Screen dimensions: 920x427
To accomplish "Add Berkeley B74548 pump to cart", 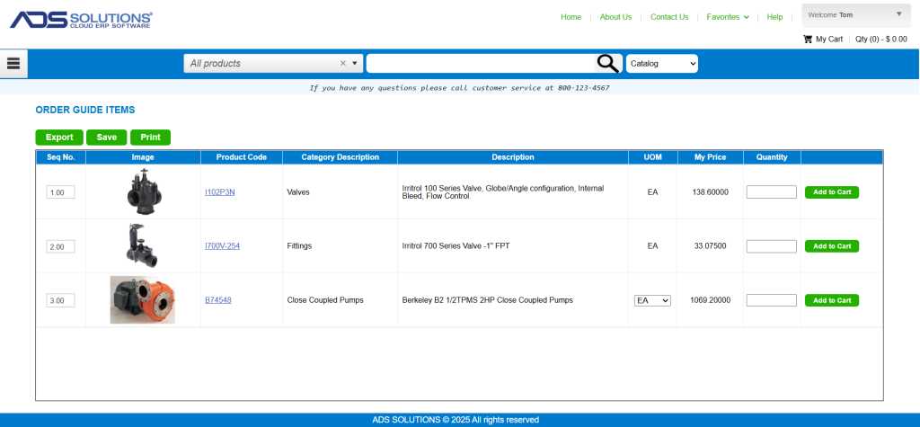I will click(831, 300).
